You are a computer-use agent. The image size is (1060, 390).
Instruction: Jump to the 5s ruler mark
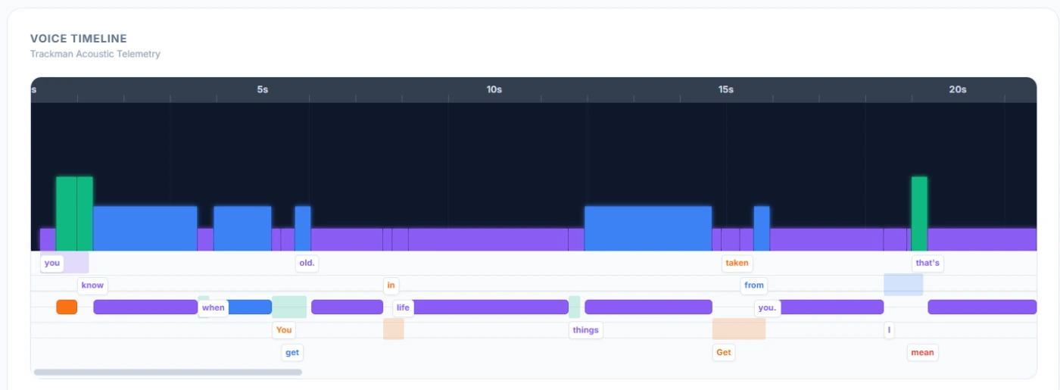point(263,89)
